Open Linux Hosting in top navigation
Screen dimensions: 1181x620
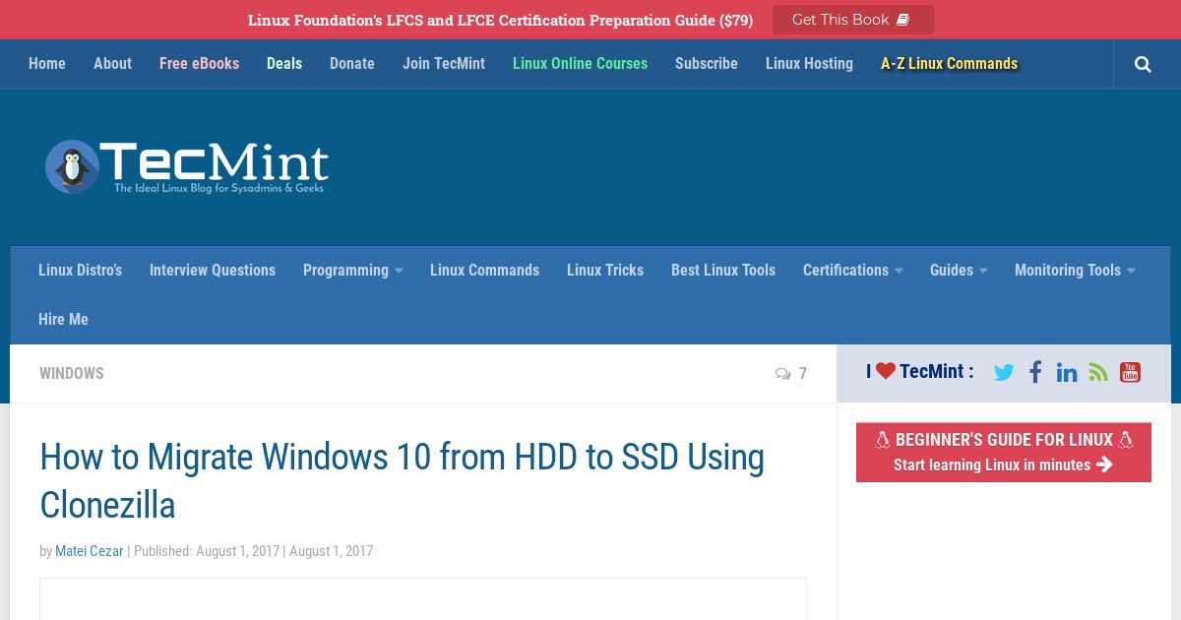click(809, 63)
